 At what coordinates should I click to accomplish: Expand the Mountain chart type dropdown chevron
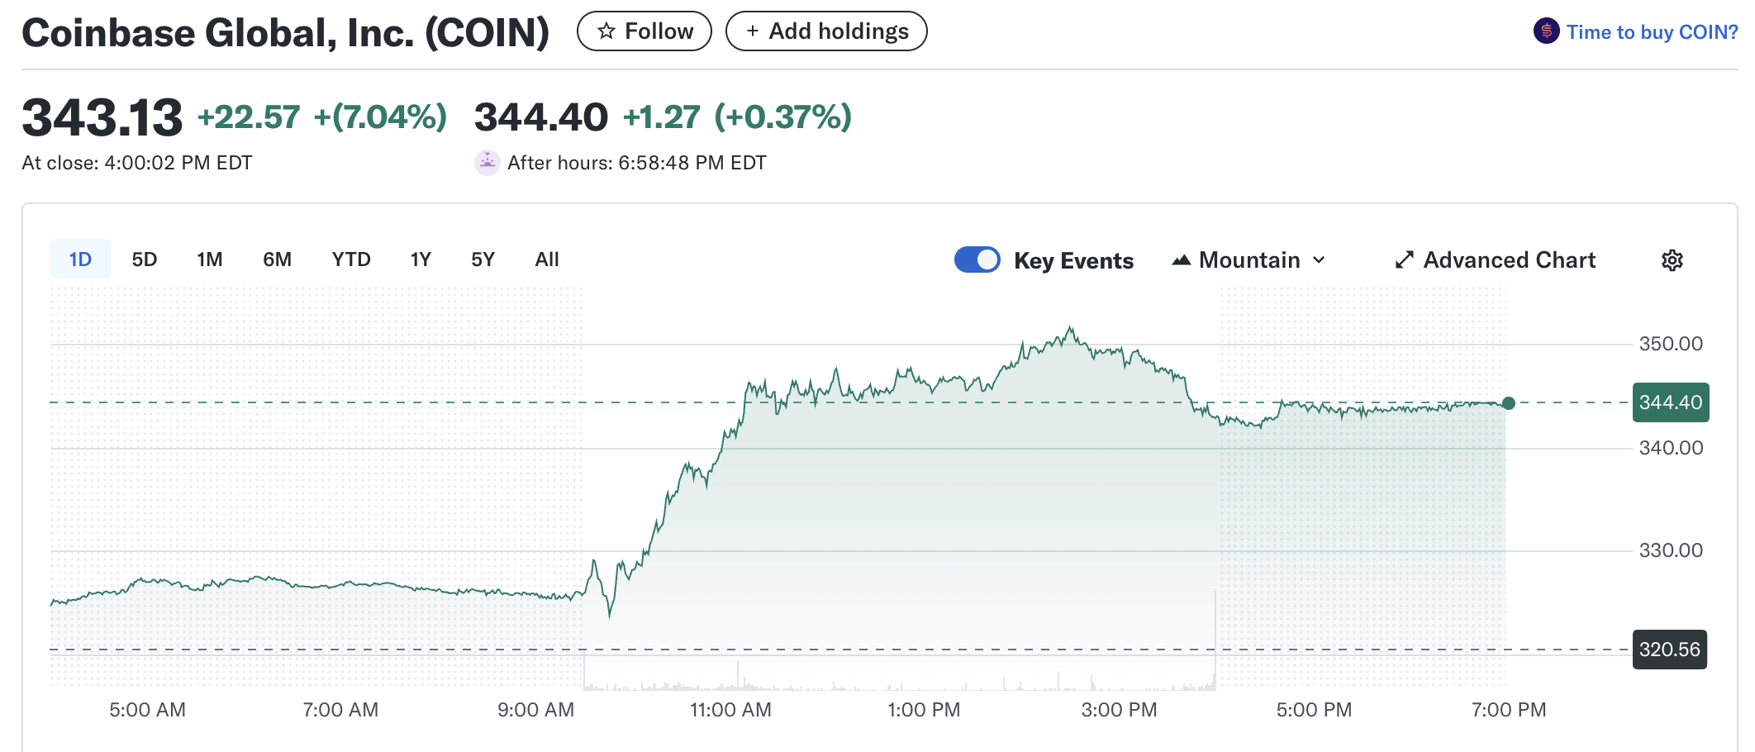coord(1319,260)
